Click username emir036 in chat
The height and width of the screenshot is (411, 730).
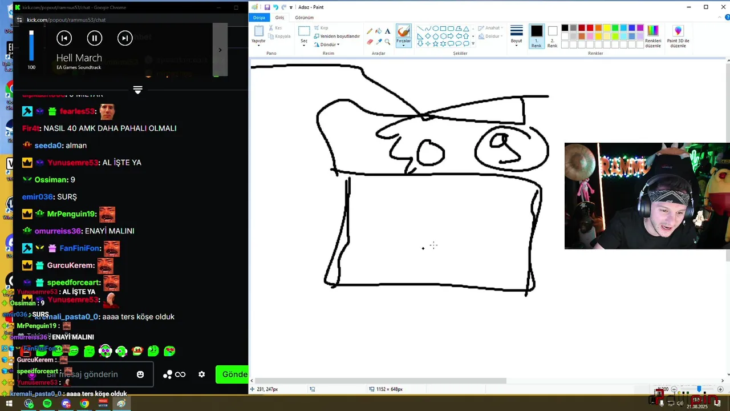(x=37, y=197)
